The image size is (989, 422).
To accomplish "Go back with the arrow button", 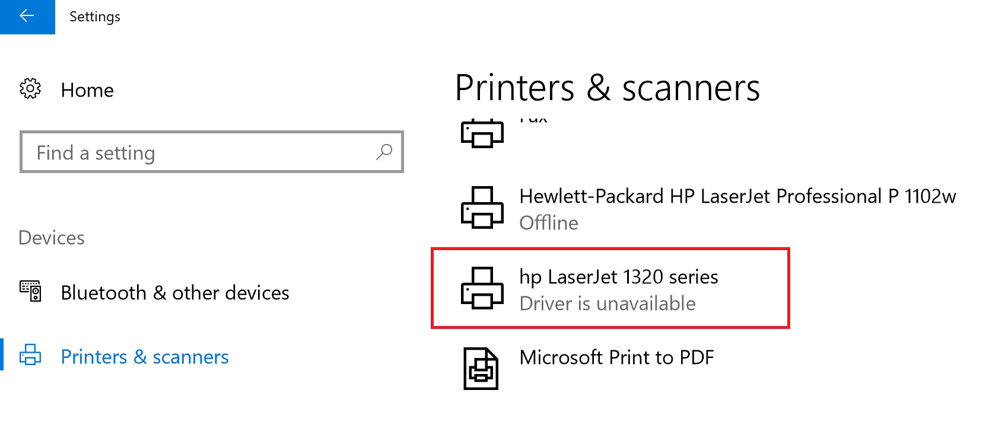I will pos(27,17).
